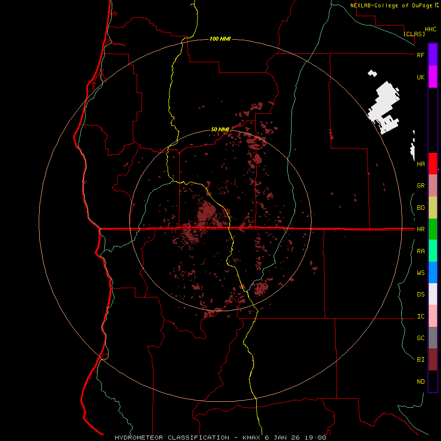441x441 pixels.
Task: Click the WS blue legend swatch
Action: pos(433,272)
